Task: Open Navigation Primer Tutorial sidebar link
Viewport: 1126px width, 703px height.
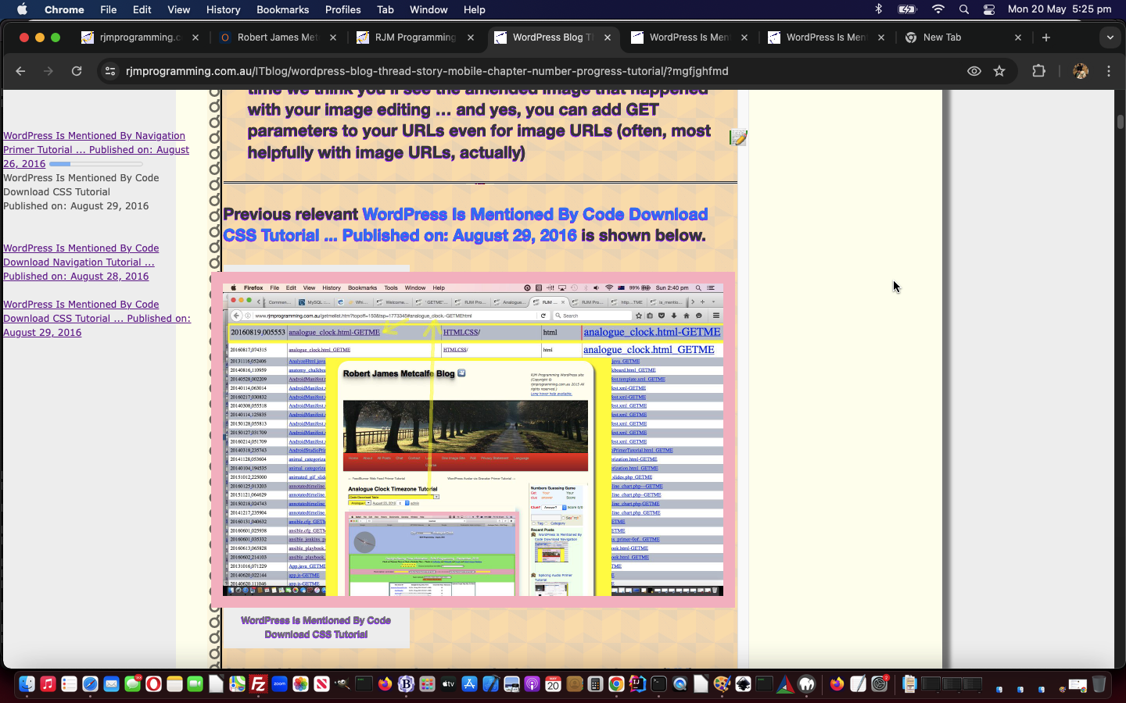Action: pos(96,149)
